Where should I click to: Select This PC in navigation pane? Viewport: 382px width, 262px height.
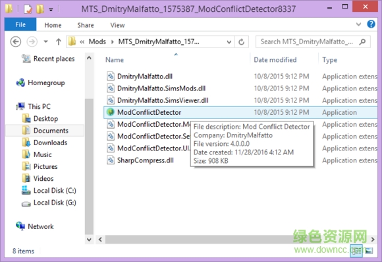tap(39, 106)
